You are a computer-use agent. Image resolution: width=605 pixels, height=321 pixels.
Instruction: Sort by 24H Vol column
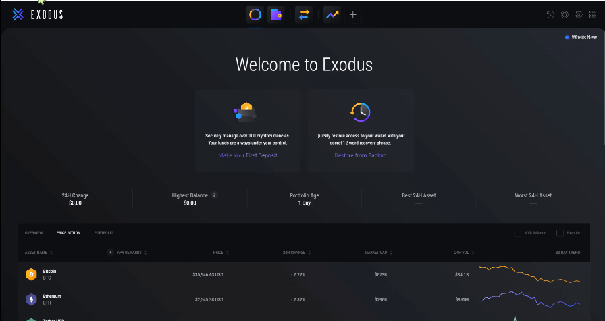pyautogui.click(x=464, y=253)
